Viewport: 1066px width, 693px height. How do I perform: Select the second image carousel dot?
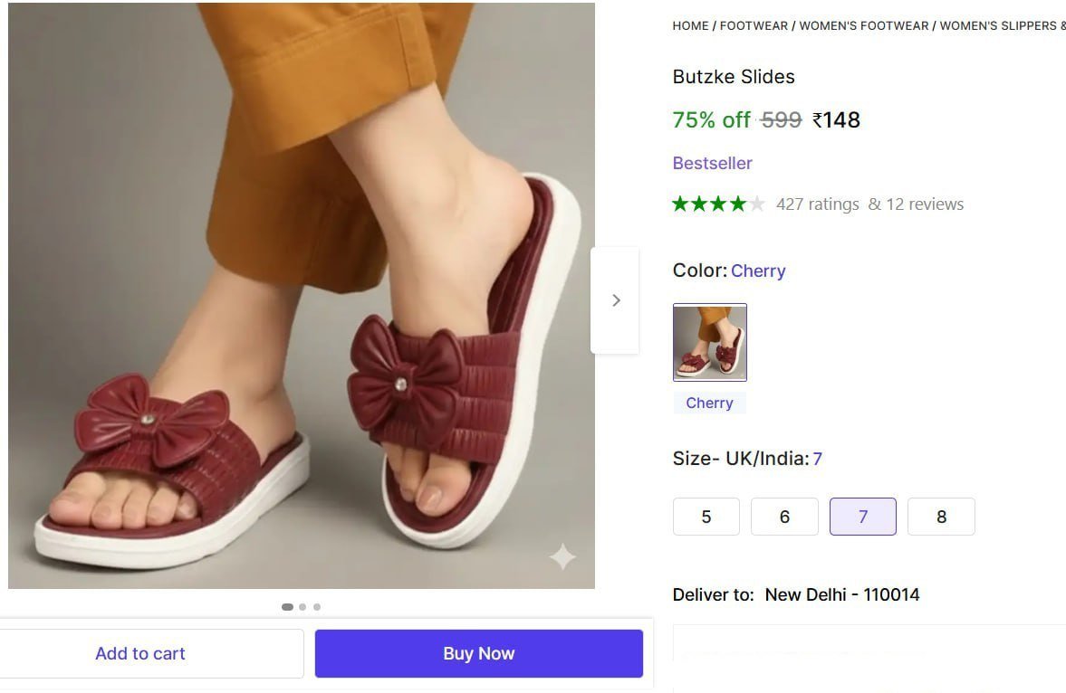pyautogui.click(x=303, y=607)
